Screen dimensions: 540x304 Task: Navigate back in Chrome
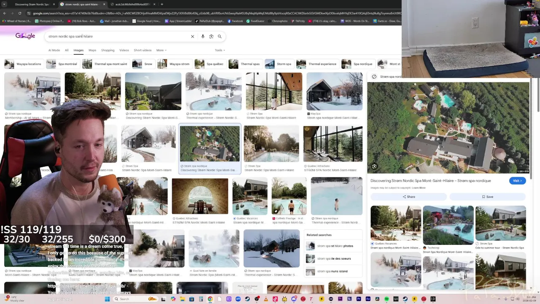point(5,13)
